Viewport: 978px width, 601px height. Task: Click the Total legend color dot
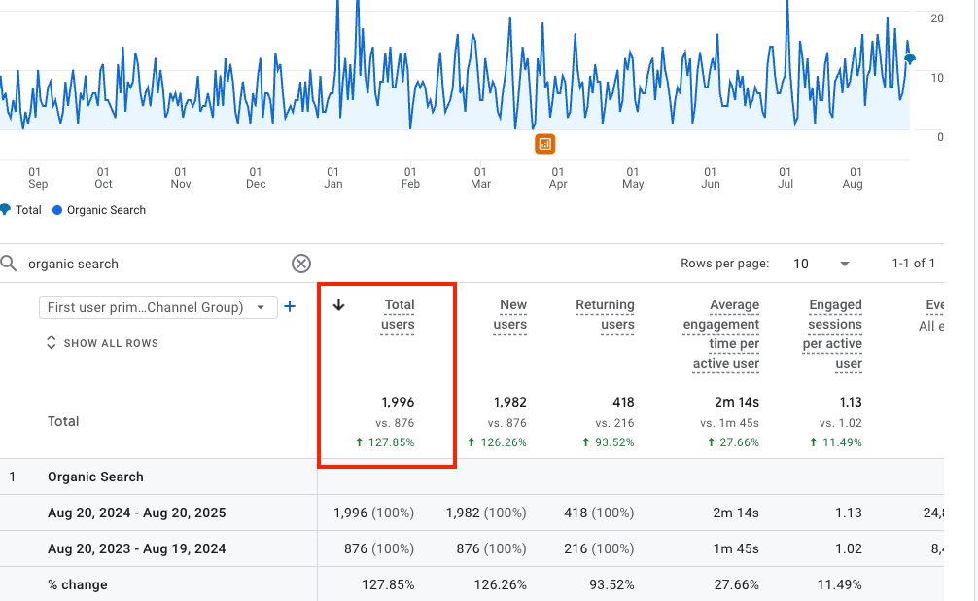tap(3, 210)
